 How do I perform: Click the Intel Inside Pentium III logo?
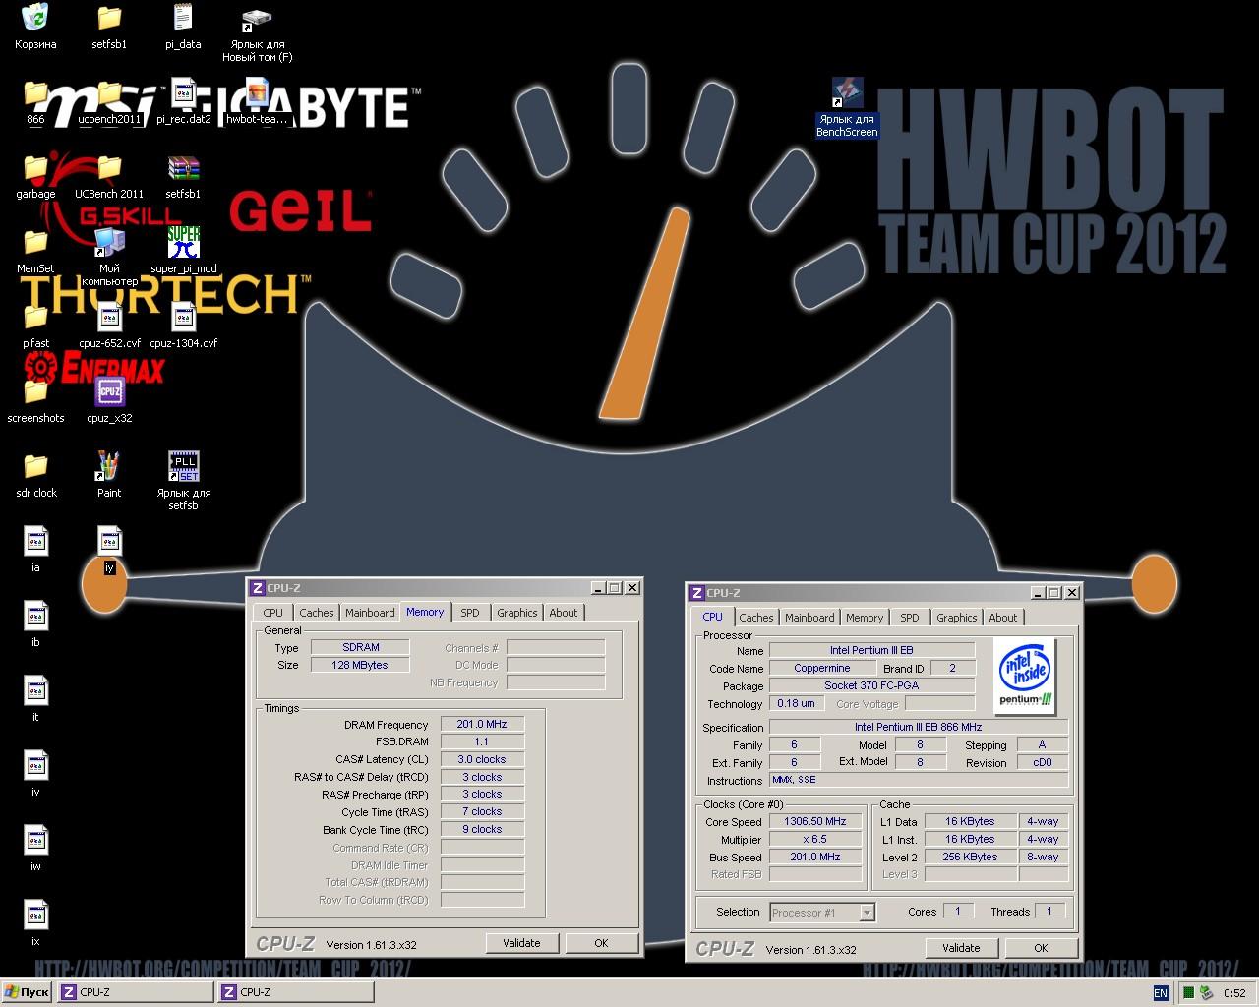(x=1025, y=676)
